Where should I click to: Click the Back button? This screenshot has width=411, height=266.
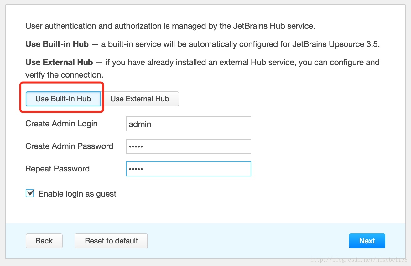44,241
